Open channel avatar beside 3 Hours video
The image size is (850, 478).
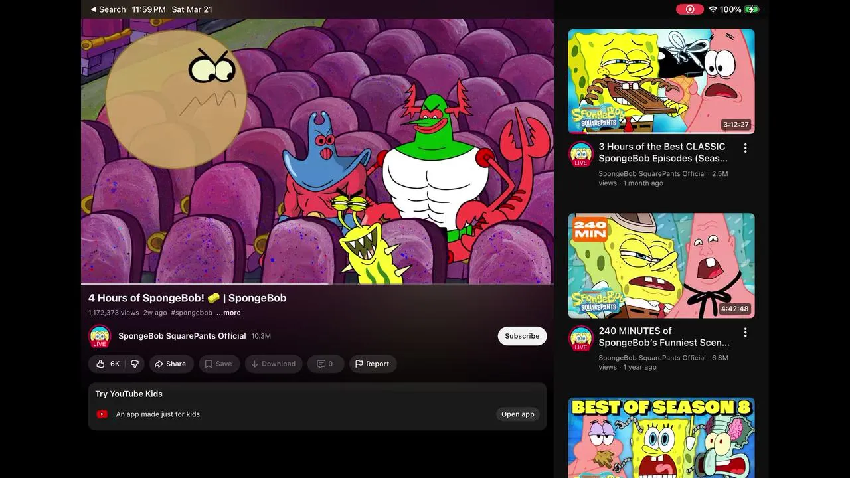point(581,154)
